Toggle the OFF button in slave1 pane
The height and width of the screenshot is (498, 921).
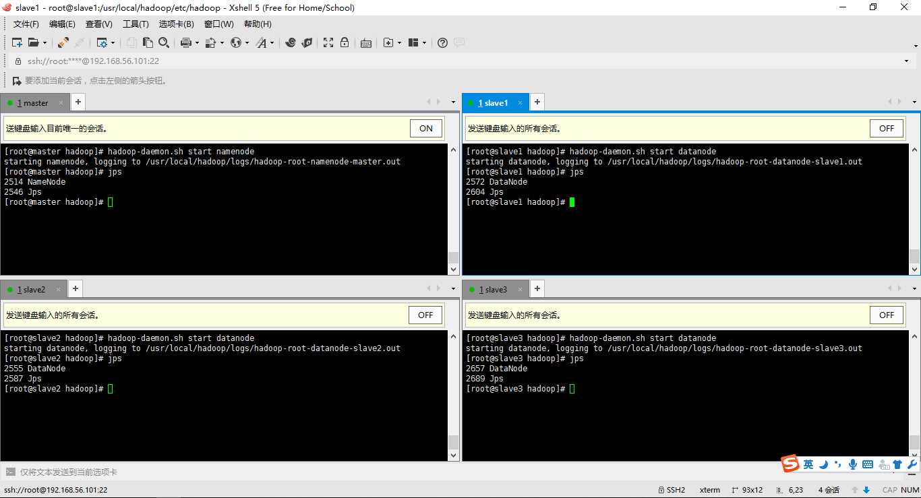click(887, 128)
